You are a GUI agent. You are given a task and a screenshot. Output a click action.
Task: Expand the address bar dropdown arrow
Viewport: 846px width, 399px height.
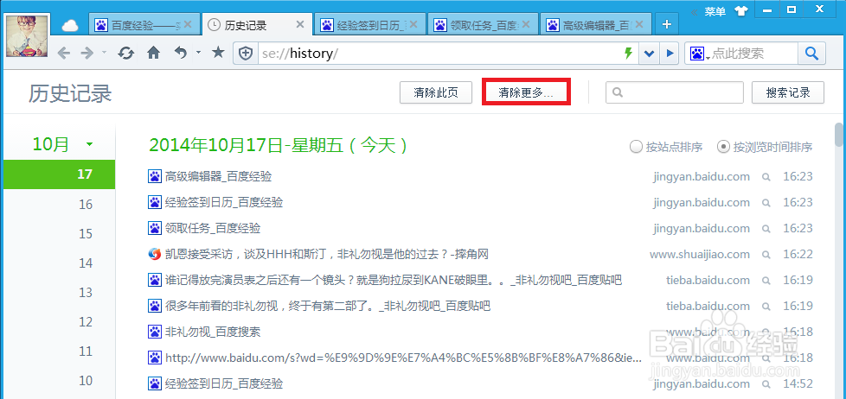[649, 54]
